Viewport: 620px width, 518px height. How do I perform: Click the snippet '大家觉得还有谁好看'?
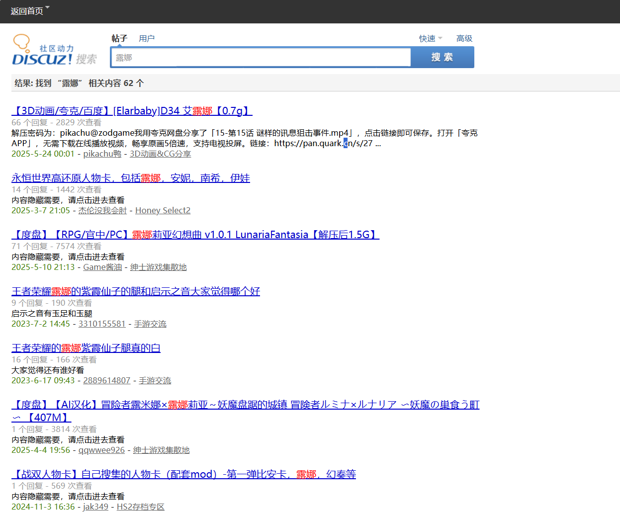point(48,370)
